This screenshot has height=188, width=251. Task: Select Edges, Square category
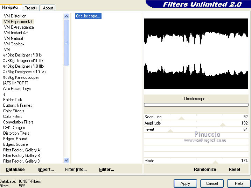(x=15, y=144)
